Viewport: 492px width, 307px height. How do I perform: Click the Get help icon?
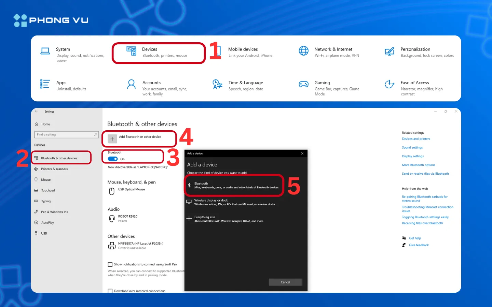pos(404,238)
